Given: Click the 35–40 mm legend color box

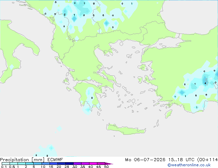Looking at the screenshot, I should pyautogui.click(x=85, y=164).
